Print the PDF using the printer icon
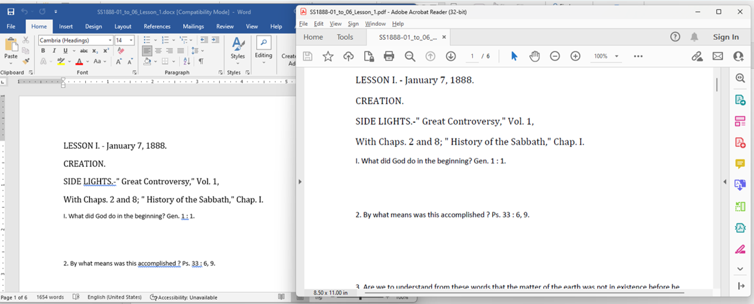 (389, 56)
